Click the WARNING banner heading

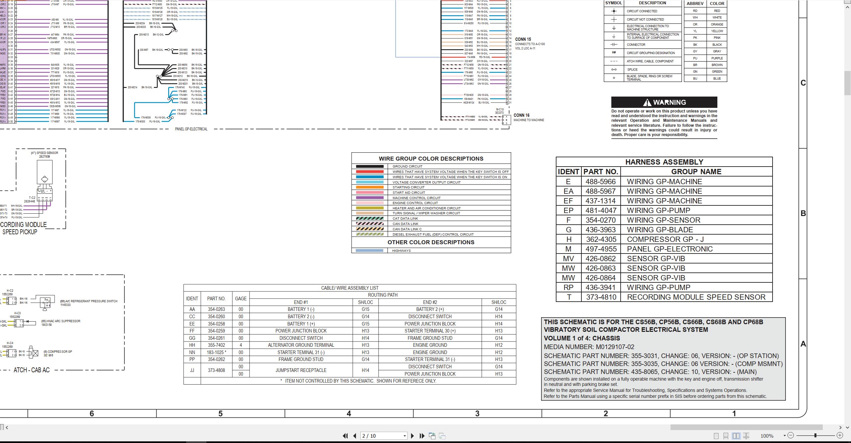(664, 102)
